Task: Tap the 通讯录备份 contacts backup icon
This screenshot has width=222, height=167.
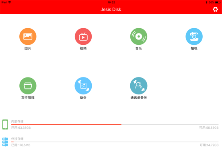Action: coord(139,86)
